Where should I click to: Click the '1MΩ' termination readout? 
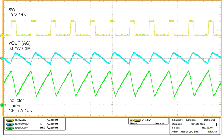(x=42, y=128)
